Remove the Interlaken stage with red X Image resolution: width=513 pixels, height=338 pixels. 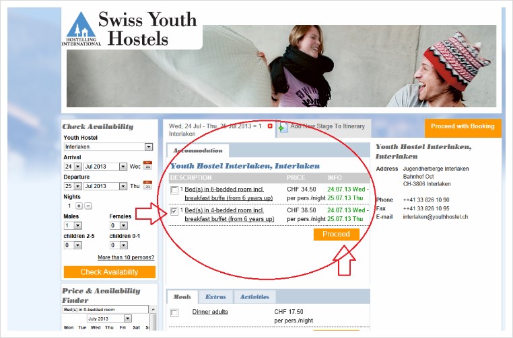click(x=270, y=126)
